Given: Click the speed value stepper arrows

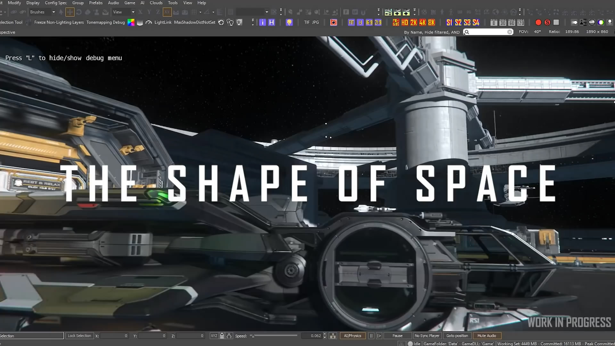Looking at the screenshot, I should click(325, 336).
